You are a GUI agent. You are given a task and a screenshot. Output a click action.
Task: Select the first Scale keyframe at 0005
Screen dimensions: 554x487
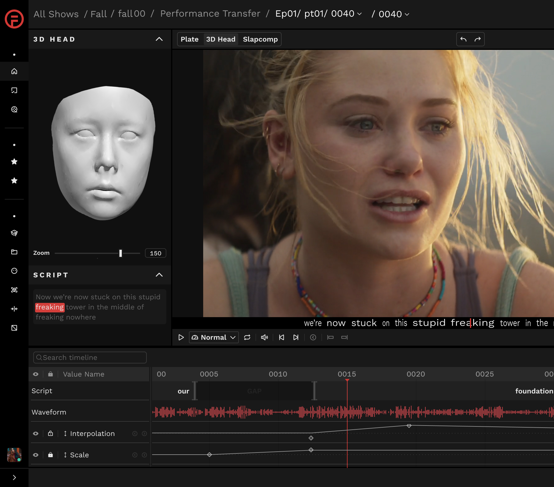[209, 455]
